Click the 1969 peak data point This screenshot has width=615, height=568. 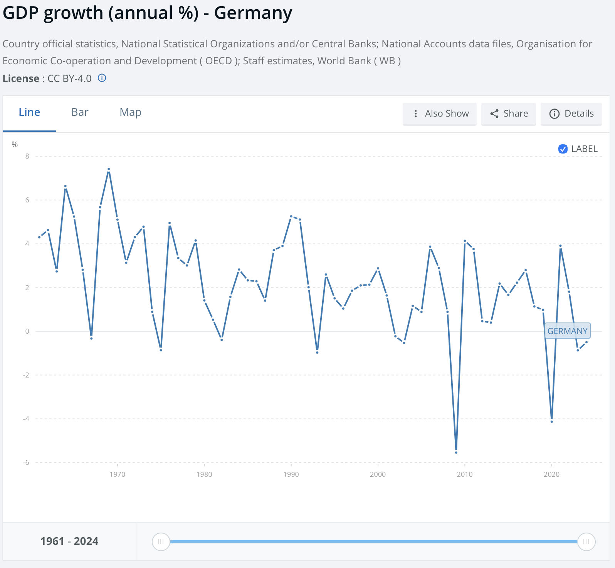(x=109, y=169)
